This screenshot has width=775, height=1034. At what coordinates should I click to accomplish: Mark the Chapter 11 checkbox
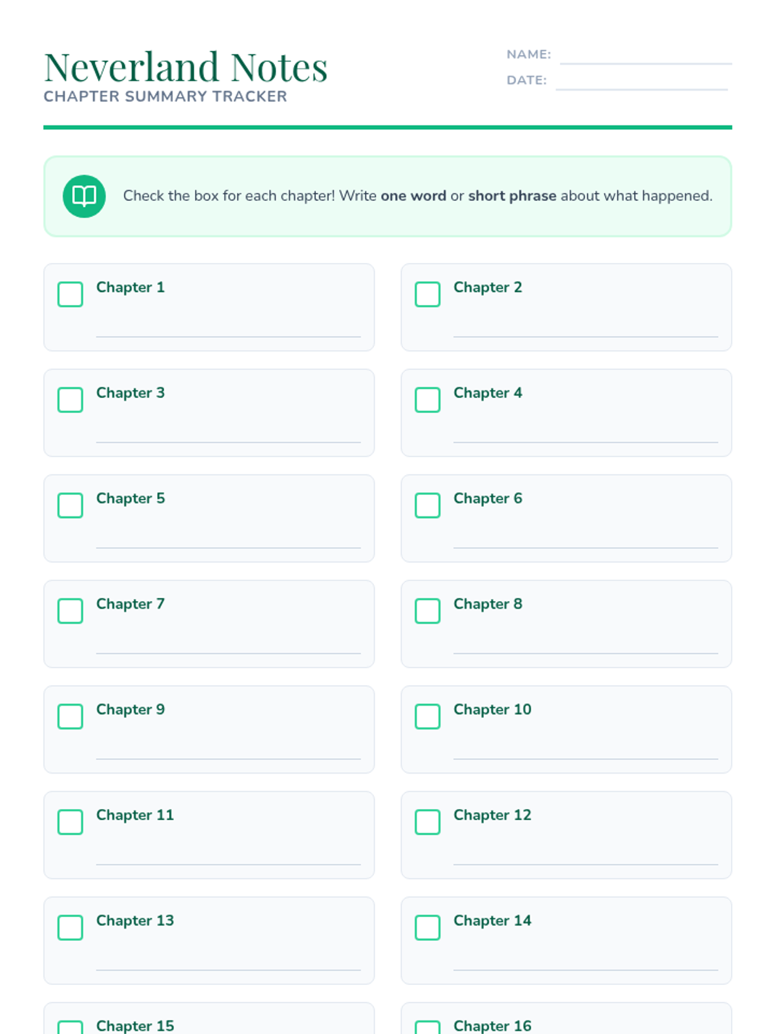point(70,822)
